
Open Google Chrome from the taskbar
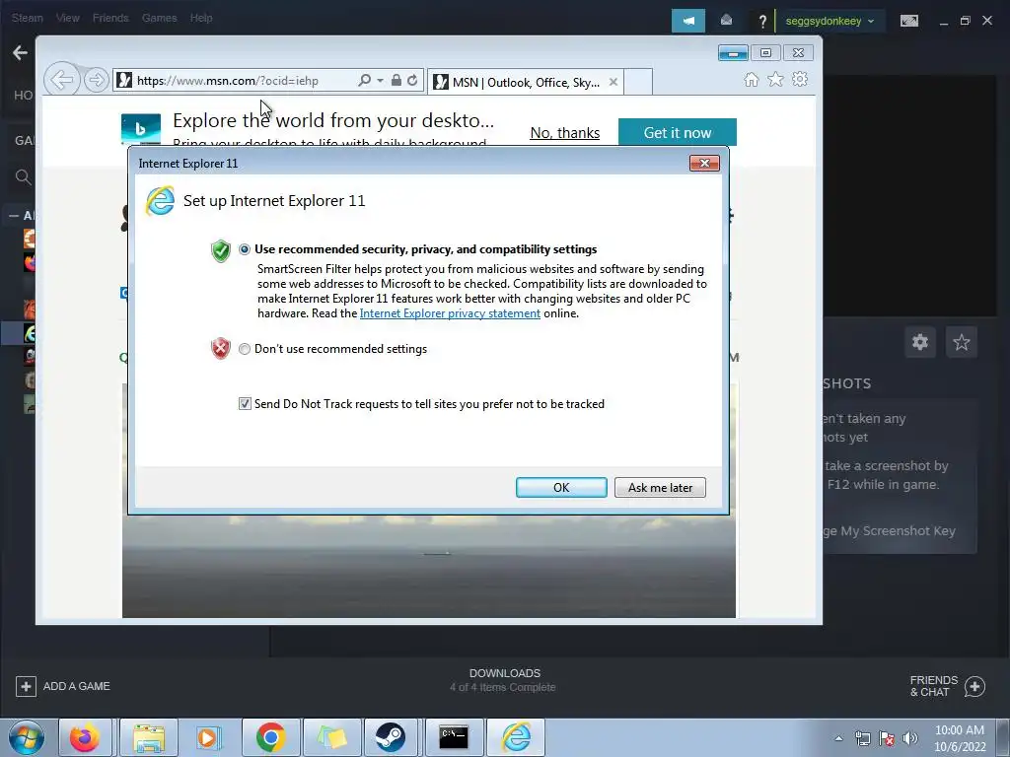(x=270, y=737)
